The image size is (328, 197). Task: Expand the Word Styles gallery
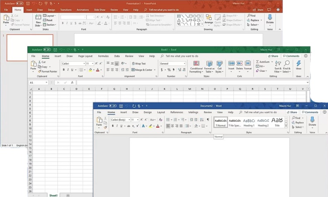pos(286,126)
